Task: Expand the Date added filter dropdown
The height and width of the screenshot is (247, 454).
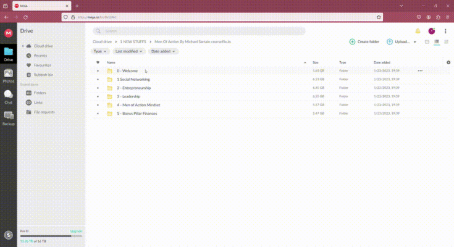Action: click(x=162, y=51)
